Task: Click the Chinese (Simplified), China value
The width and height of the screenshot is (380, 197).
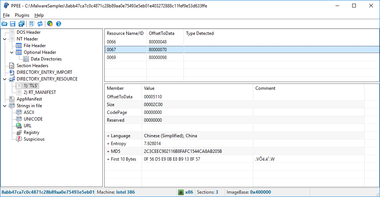Action: (170, 136)
